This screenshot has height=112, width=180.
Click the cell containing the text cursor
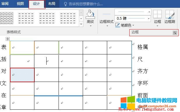(x=46, y=61)
